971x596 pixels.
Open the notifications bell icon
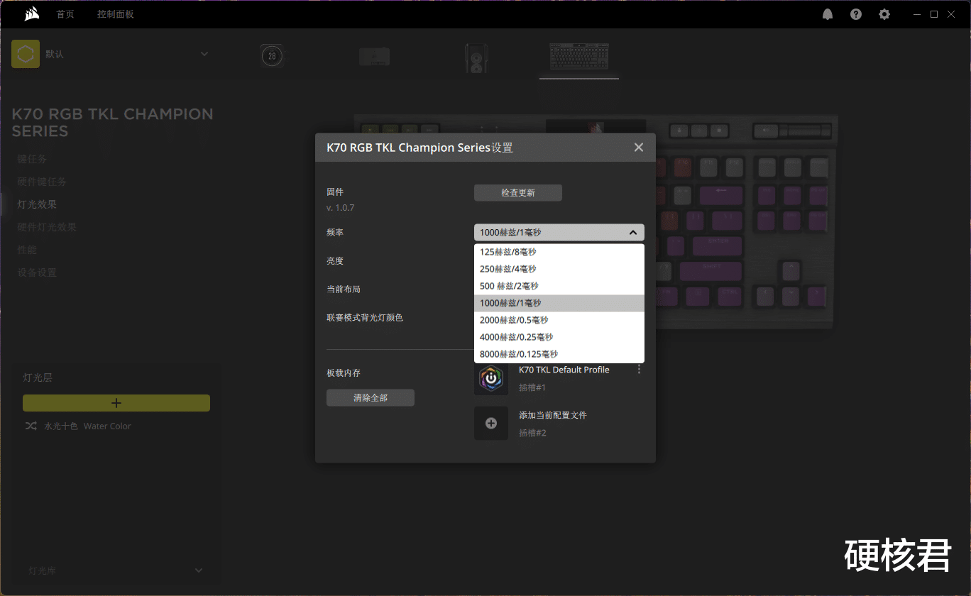[x=827, y=13]
